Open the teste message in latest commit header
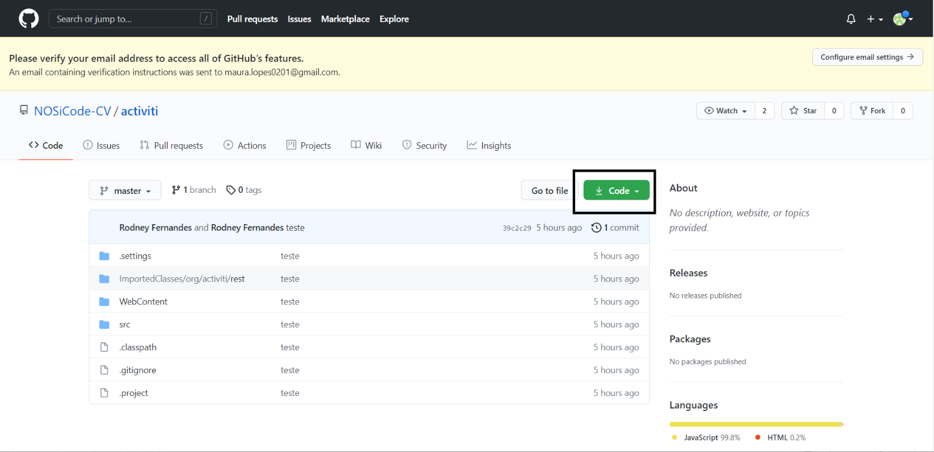Screen dimensions: 934x452 (x=295, y=228)
